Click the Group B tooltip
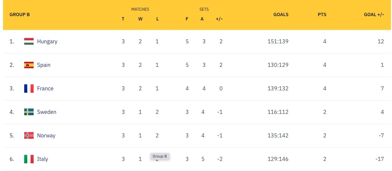This screenshot has width=392, height=171. tap(160, 156)
